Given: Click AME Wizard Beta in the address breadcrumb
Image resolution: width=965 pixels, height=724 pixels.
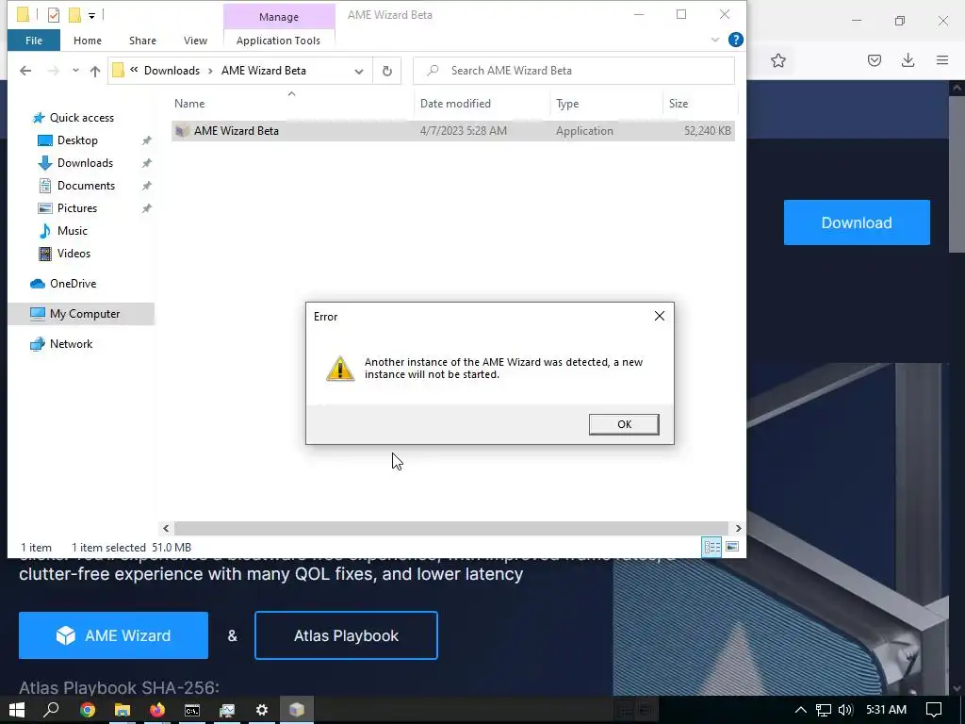Looking at the screenshot, I should click(264, 70).
